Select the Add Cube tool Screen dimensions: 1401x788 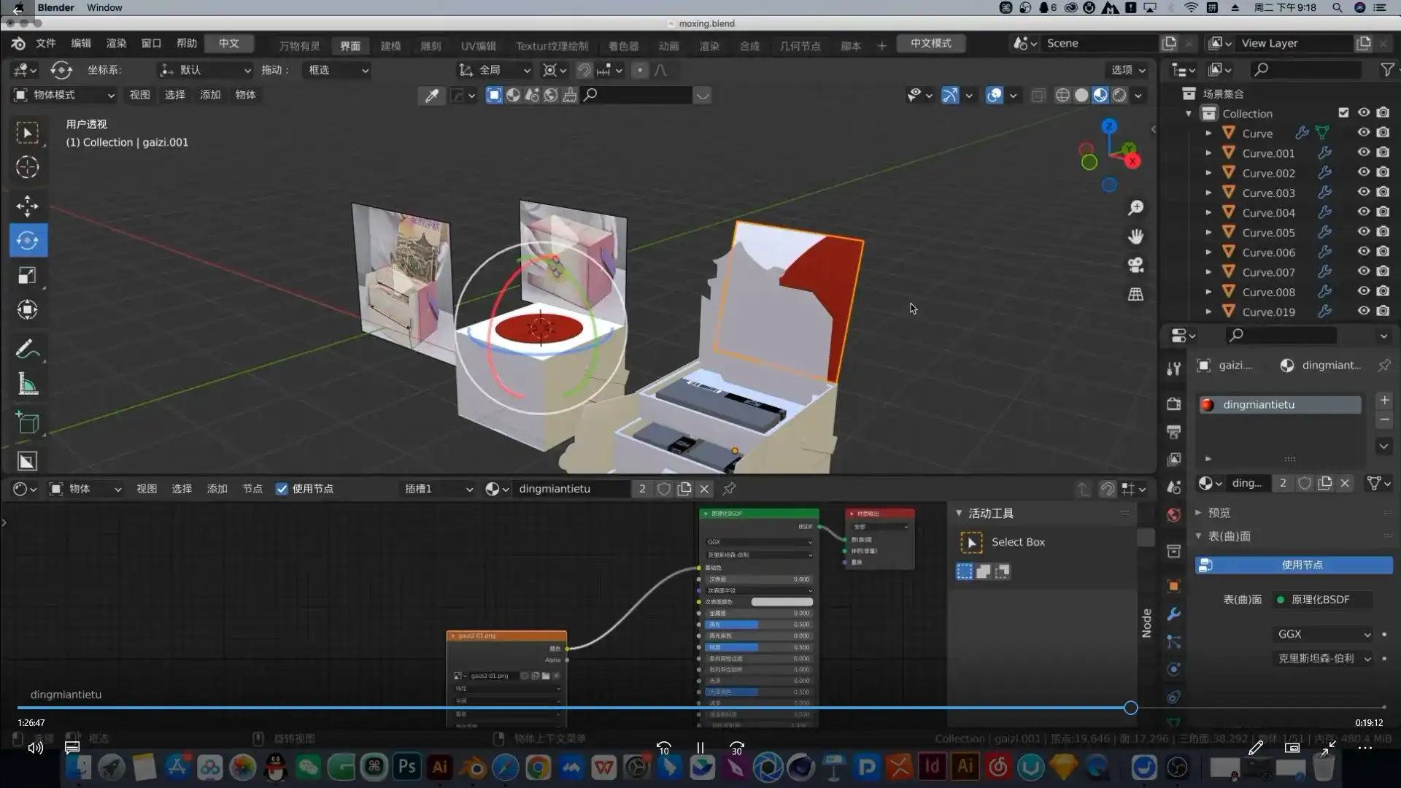click(27, 422)
